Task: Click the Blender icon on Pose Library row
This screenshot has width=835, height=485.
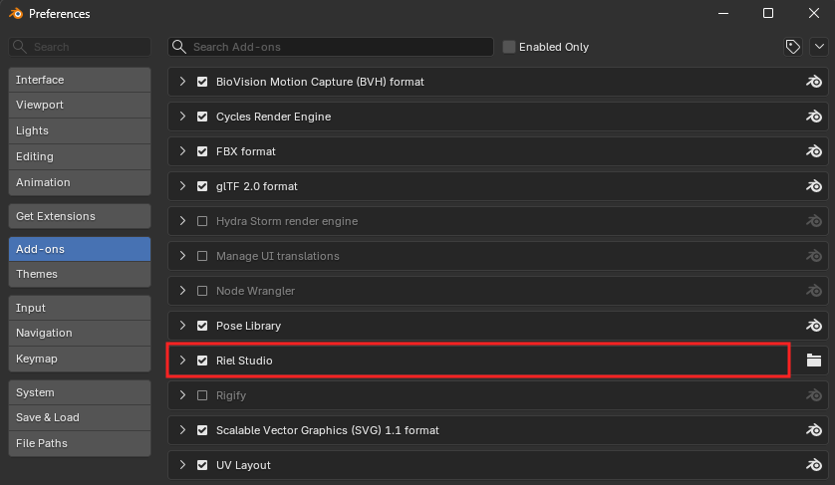Action: pos(814,326)
